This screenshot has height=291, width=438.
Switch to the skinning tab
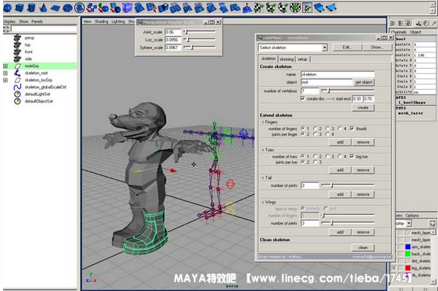pos(287,59)
